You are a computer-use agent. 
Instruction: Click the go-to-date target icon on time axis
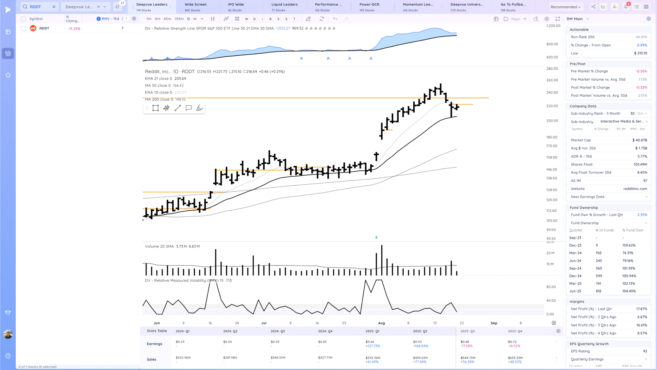[x=554, y=323]
